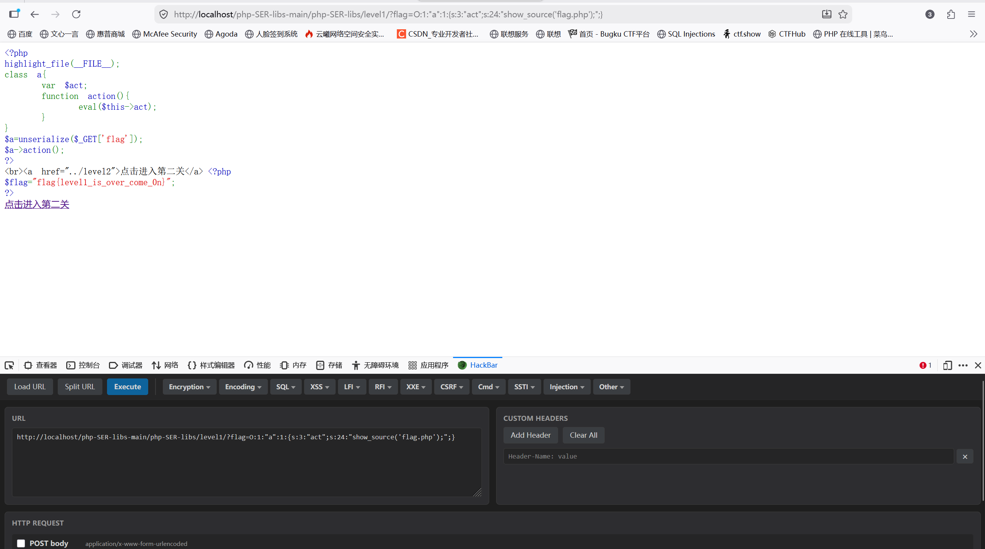Click the bookmark star icon

coord(843,14)
